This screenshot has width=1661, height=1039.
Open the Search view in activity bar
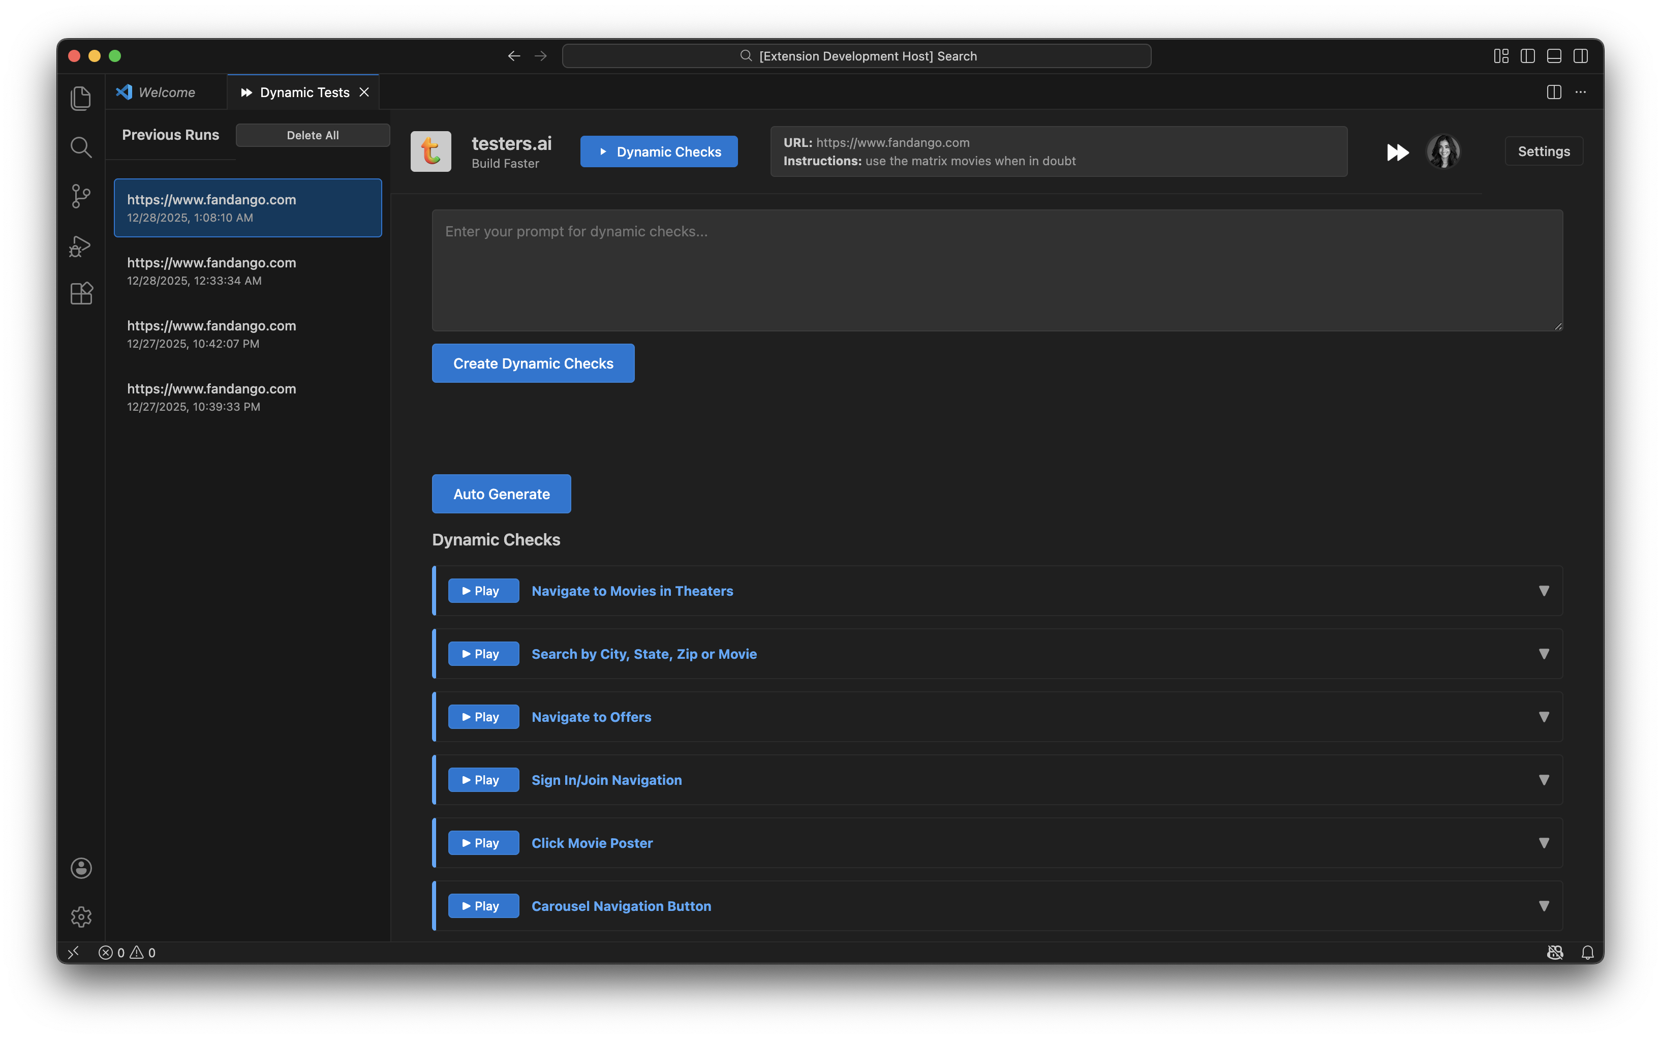[81, 147]
